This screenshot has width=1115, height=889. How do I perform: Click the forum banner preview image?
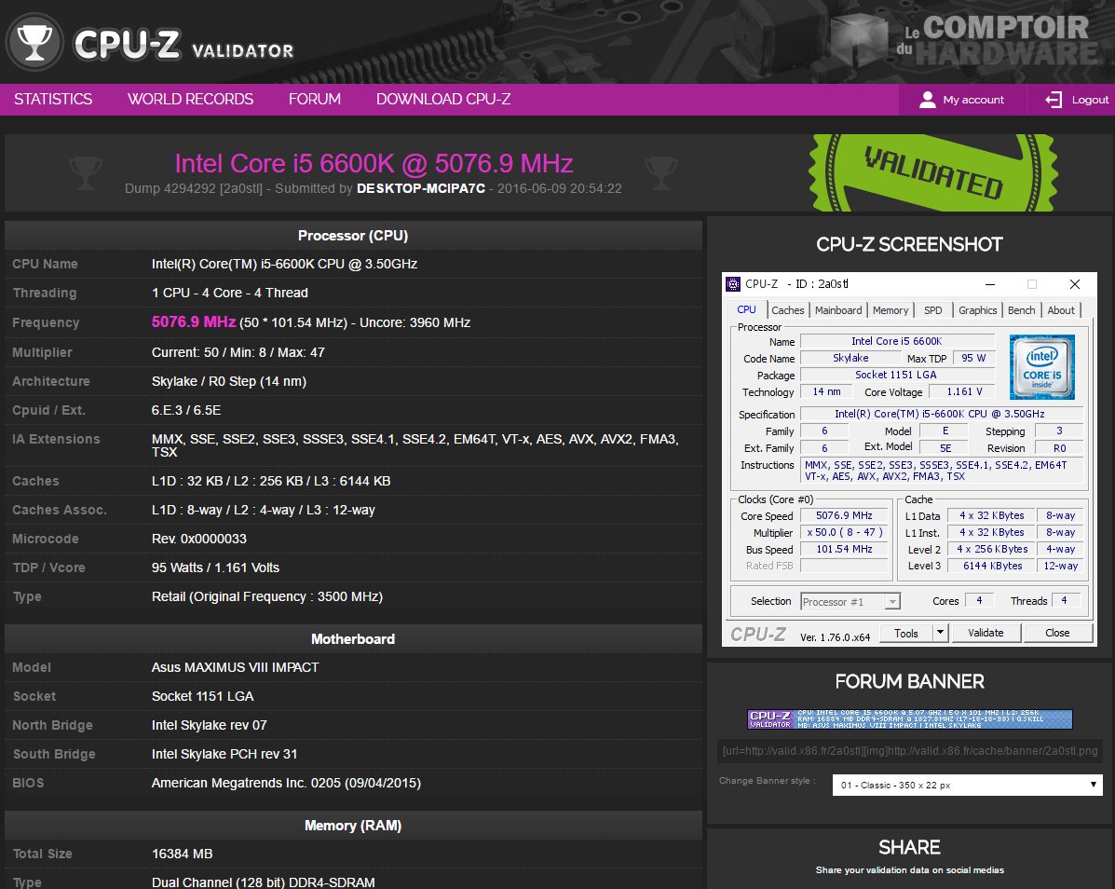pyautogui.click(x=909, y=719)
